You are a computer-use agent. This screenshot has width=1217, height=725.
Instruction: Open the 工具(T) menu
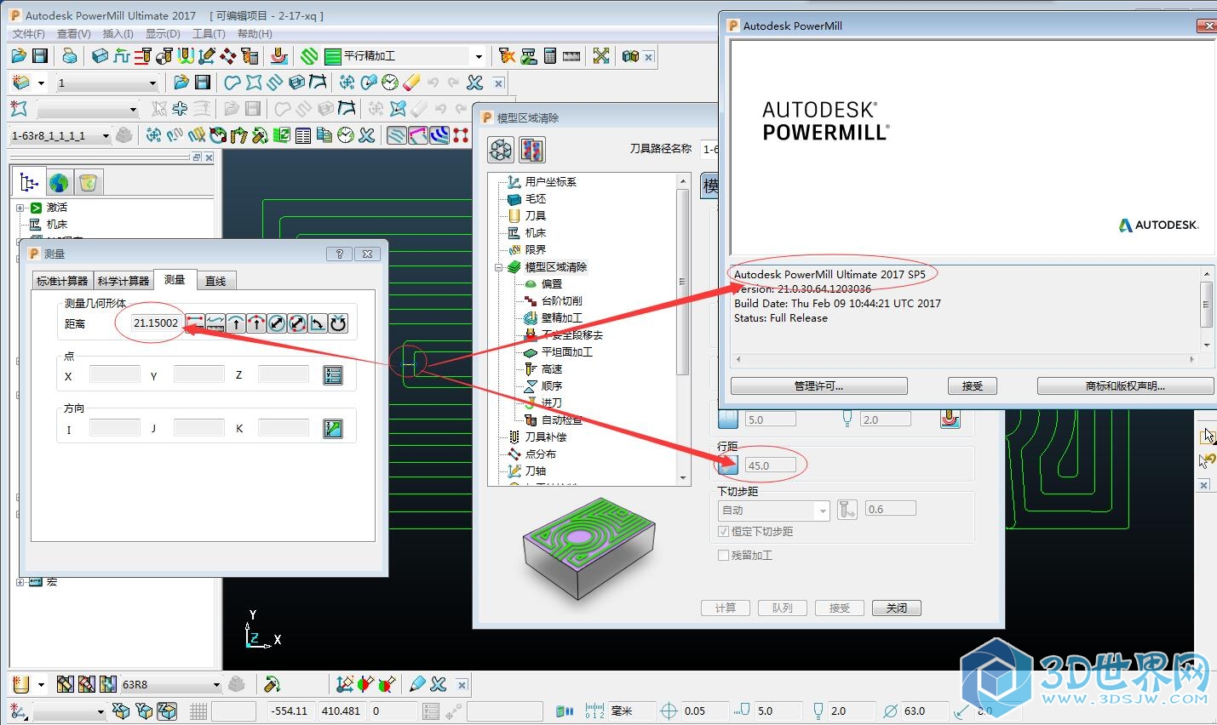pyautogui.click(x=209, y=33)
